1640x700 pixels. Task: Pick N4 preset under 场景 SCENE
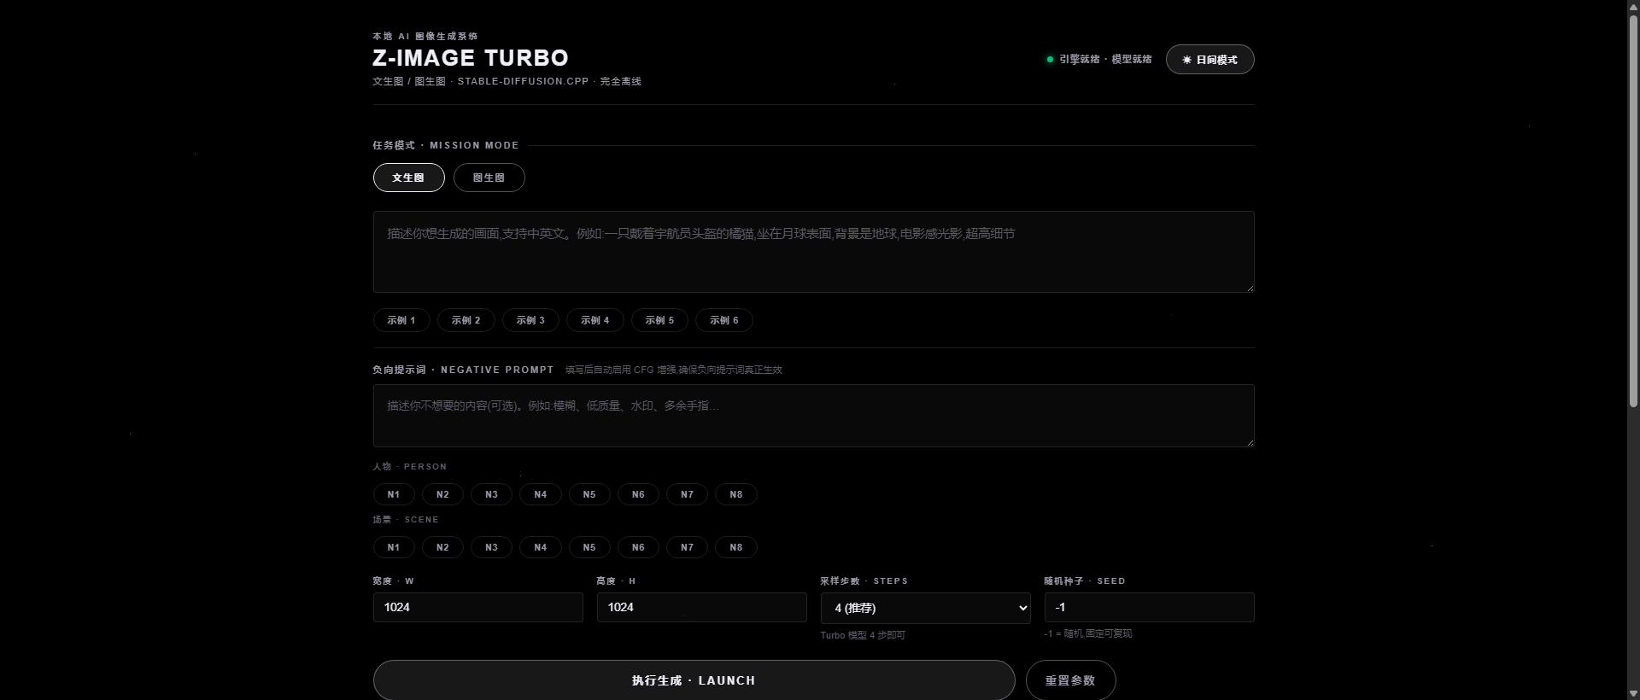(541, 547)
